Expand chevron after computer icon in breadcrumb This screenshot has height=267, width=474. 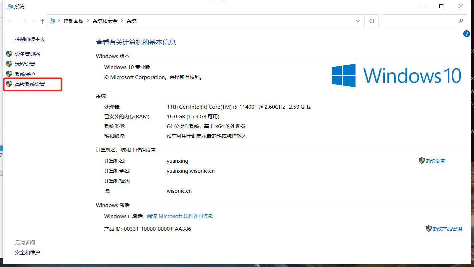click(59, 21)
